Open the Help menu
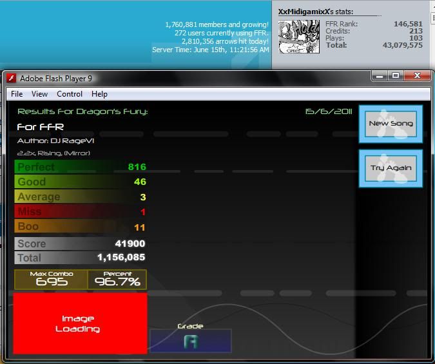The image size is (435, 364). pyautogui.click(x=99, y=94)
